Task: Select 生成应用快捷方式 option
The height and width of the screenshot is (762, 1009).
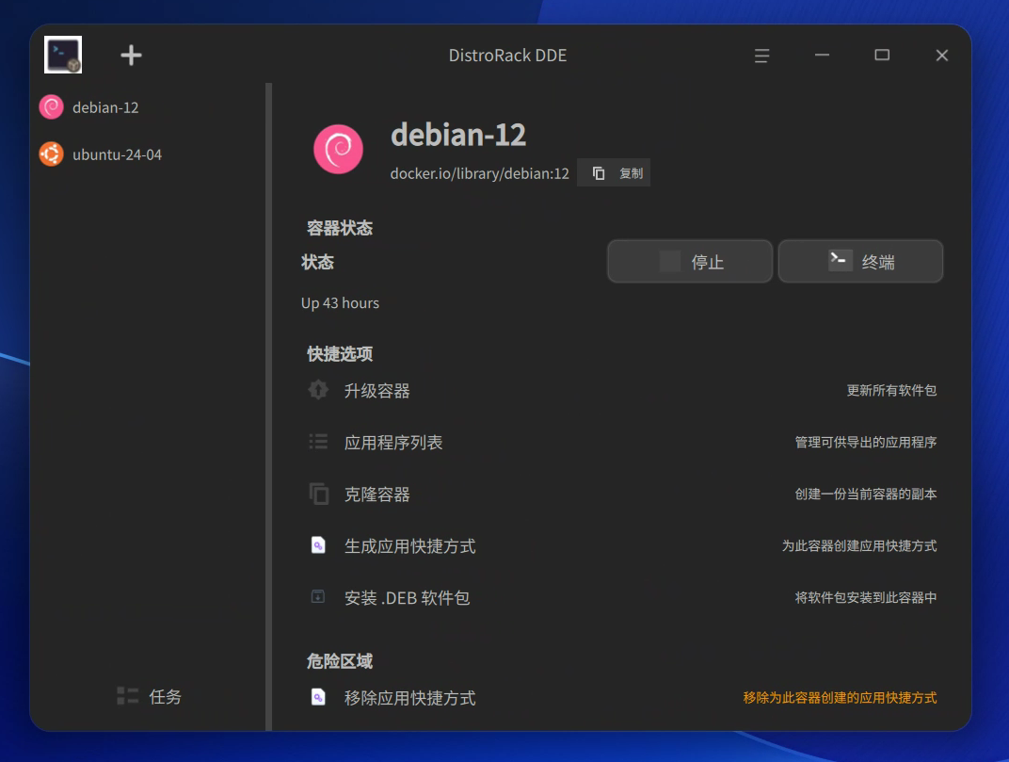Action: click(410, 546)
